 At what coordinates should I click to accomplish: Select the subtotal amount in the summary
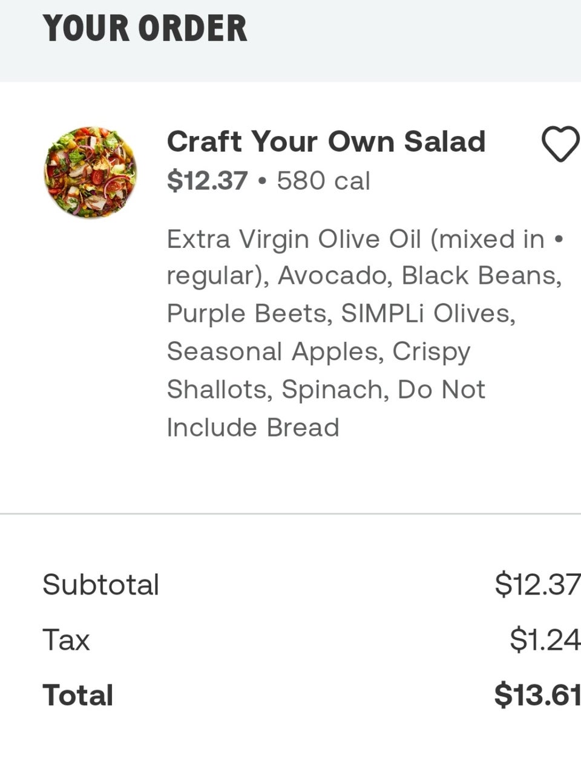tap(537, 585)
